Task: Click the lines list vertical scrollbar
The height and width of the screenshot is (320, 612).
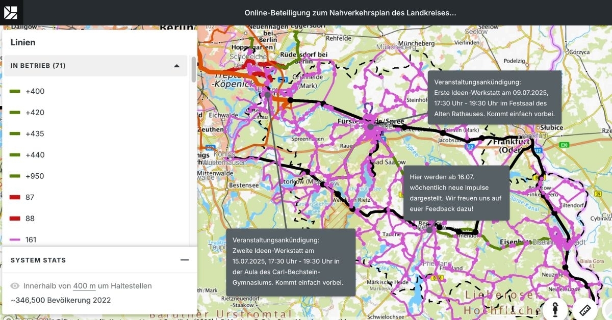Action: [x=193, y=70]
